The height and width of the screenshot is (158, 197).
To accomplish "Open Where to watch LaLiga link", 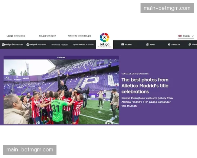I will (x=79, y=36).
